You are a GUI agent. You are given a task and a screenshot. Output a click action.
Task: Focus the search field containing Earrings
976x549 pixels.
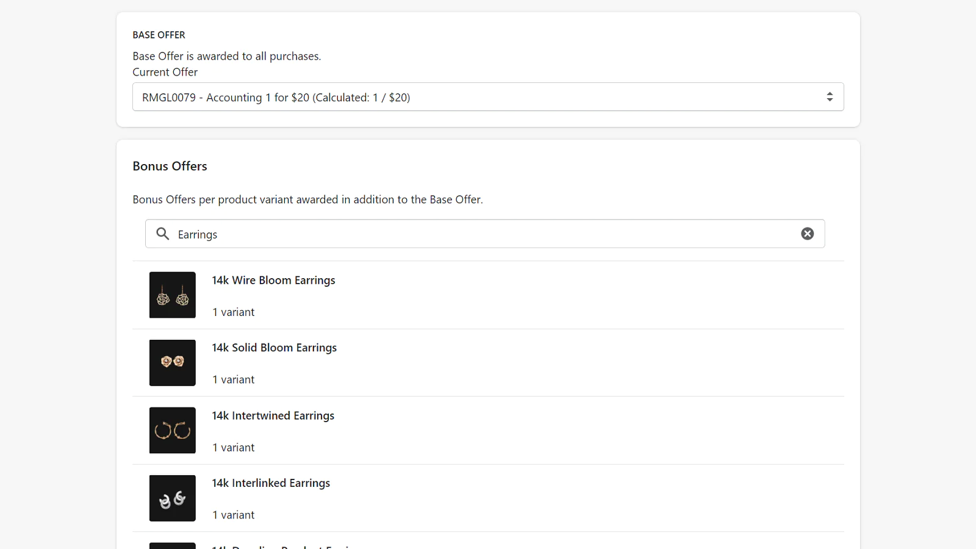[x=482, y=234]
